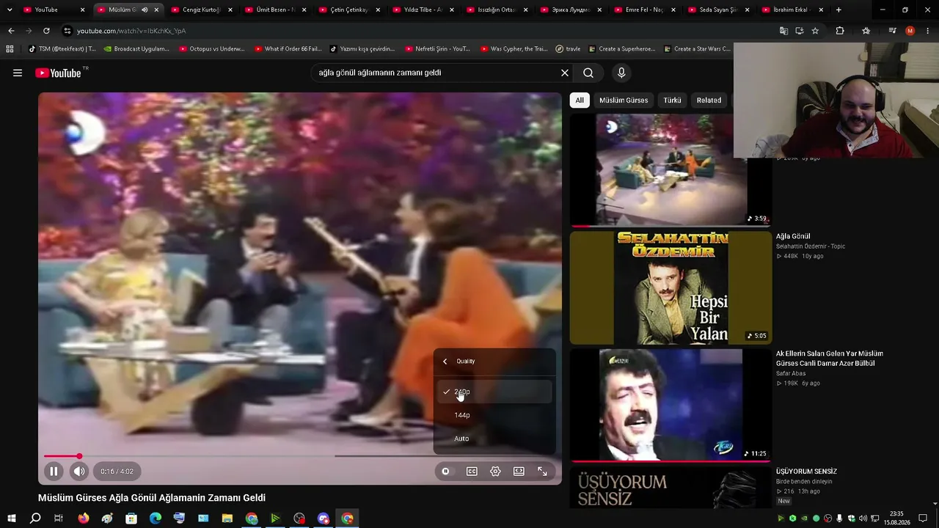Mute the Müslüm Gürses tab audio icon

pos(145,10)
